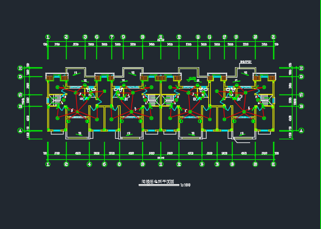Screen dimensions: 321x229
Task: Choose right-side axis bubble D
Action: (301, 77)
